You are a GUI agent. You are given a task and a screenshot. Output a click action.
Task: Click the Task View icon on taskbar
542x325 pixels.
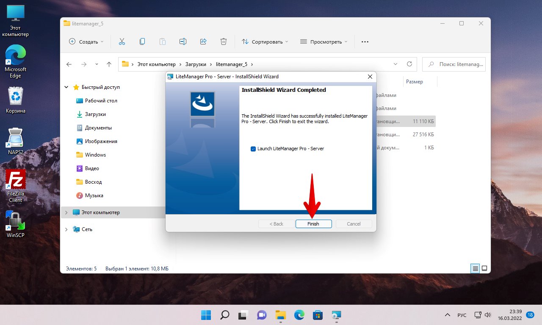click(243, 315)
